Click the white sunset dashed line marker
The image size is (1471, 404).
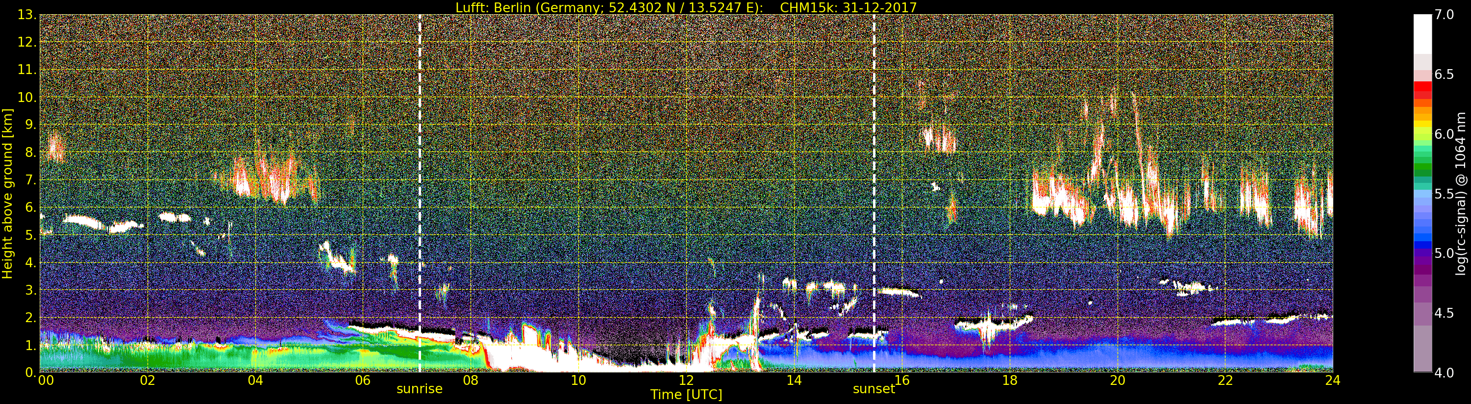coord(873,194)
